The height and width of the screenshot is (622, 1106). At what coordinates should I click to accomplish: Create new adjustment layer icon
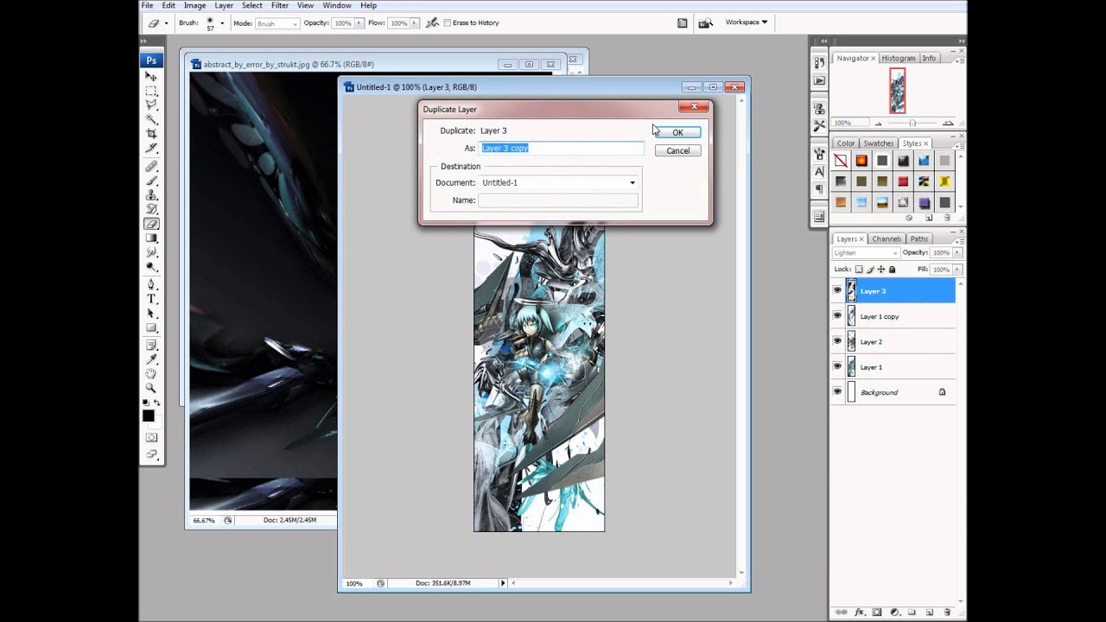[895, 612]
